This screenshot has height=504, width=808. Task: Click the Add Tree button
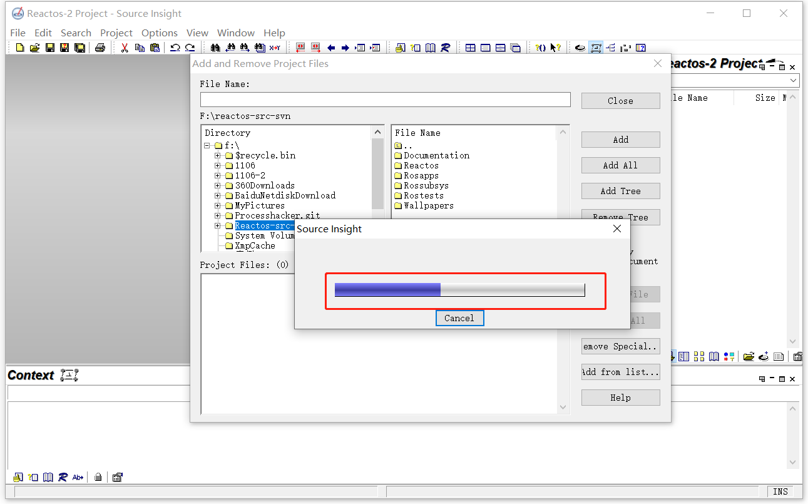coord(620,191)
